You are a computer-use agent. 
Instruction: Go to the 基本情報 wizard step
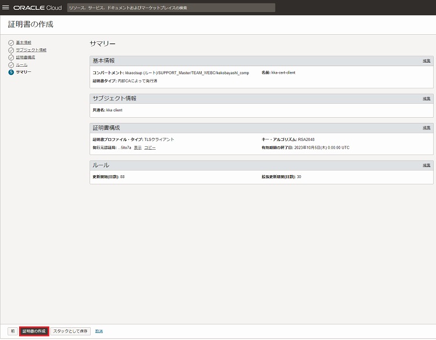[24, 43]
